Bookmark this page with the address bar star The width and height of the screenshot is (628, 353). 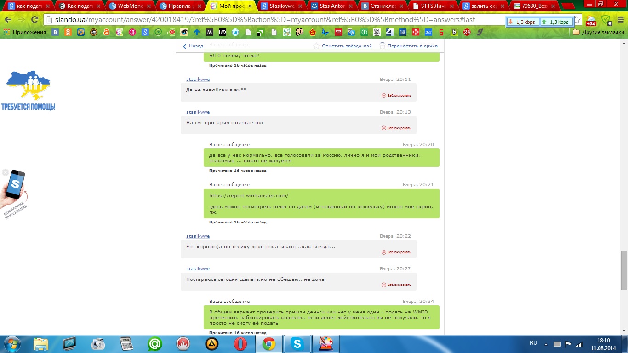[x=577, y=20]
